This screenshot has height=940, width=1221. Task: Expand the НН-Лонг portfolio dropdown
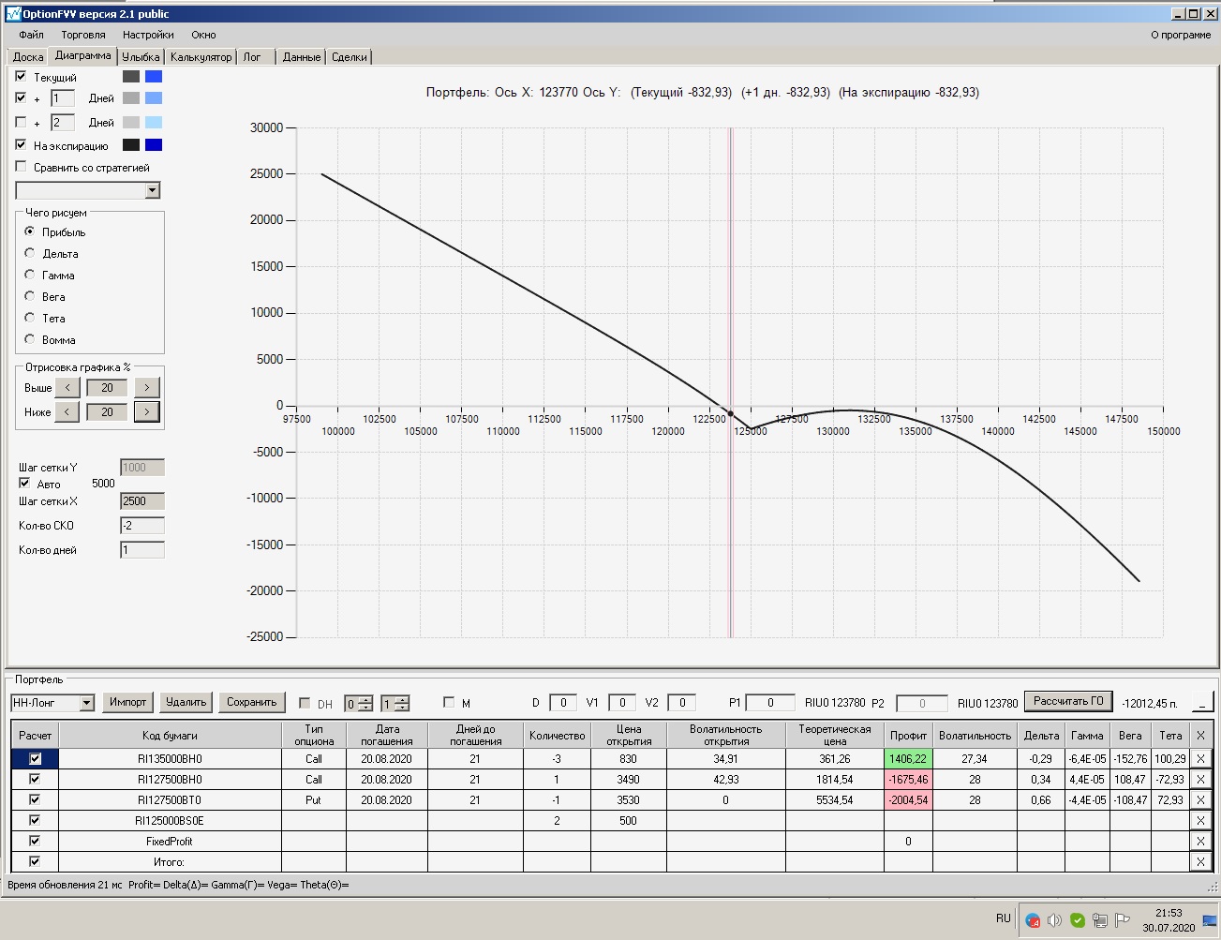(87, 703)
